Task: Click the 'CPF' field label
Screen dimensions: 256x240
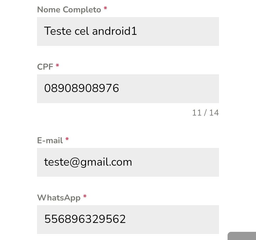Action: (x=45, y=67)
